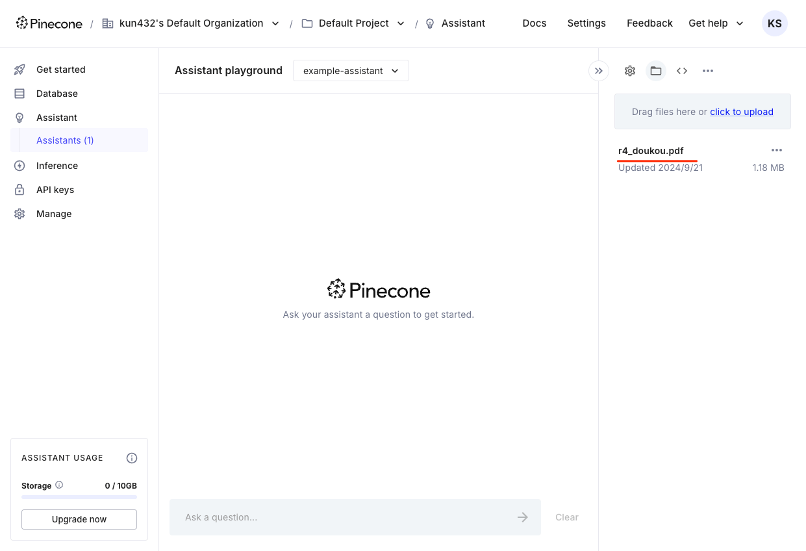Click the 'click to upload' link

pos(742,112)
